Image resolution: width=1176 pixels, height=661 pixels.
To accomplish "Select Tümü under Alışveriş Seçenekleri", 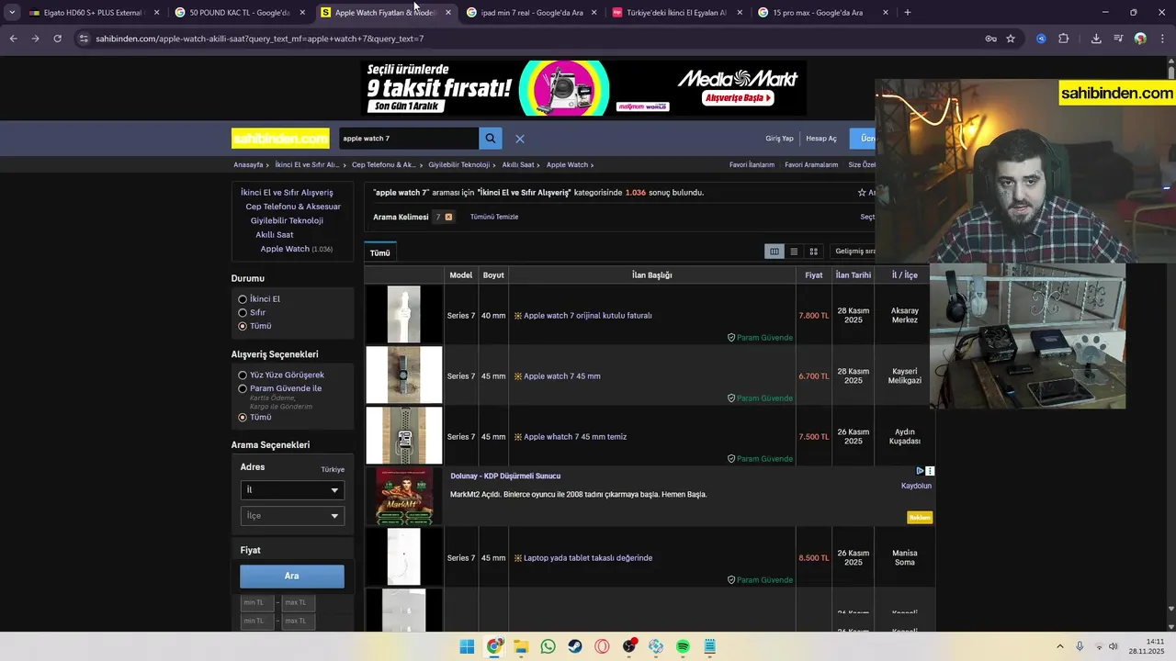I will point(243,418).
